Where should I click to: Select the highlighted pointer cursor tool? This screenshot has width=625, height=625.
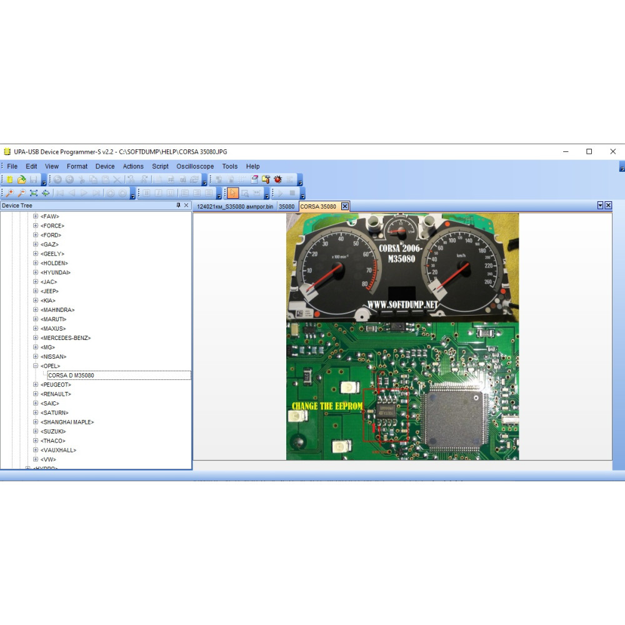(x=232, y=193)
